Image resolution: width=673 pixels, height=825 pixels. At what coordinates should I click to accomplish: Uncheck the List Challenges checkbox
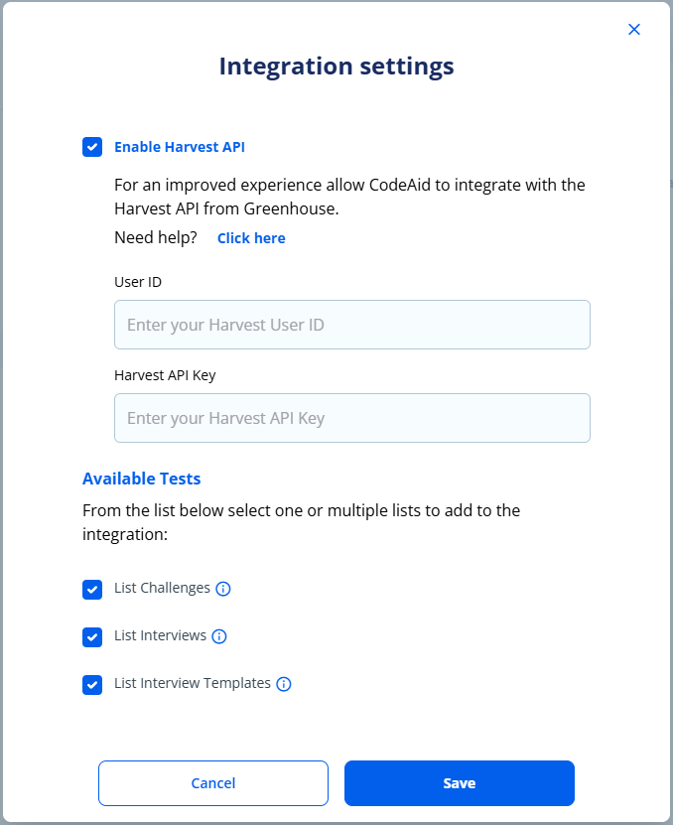(x=92, y=590)
